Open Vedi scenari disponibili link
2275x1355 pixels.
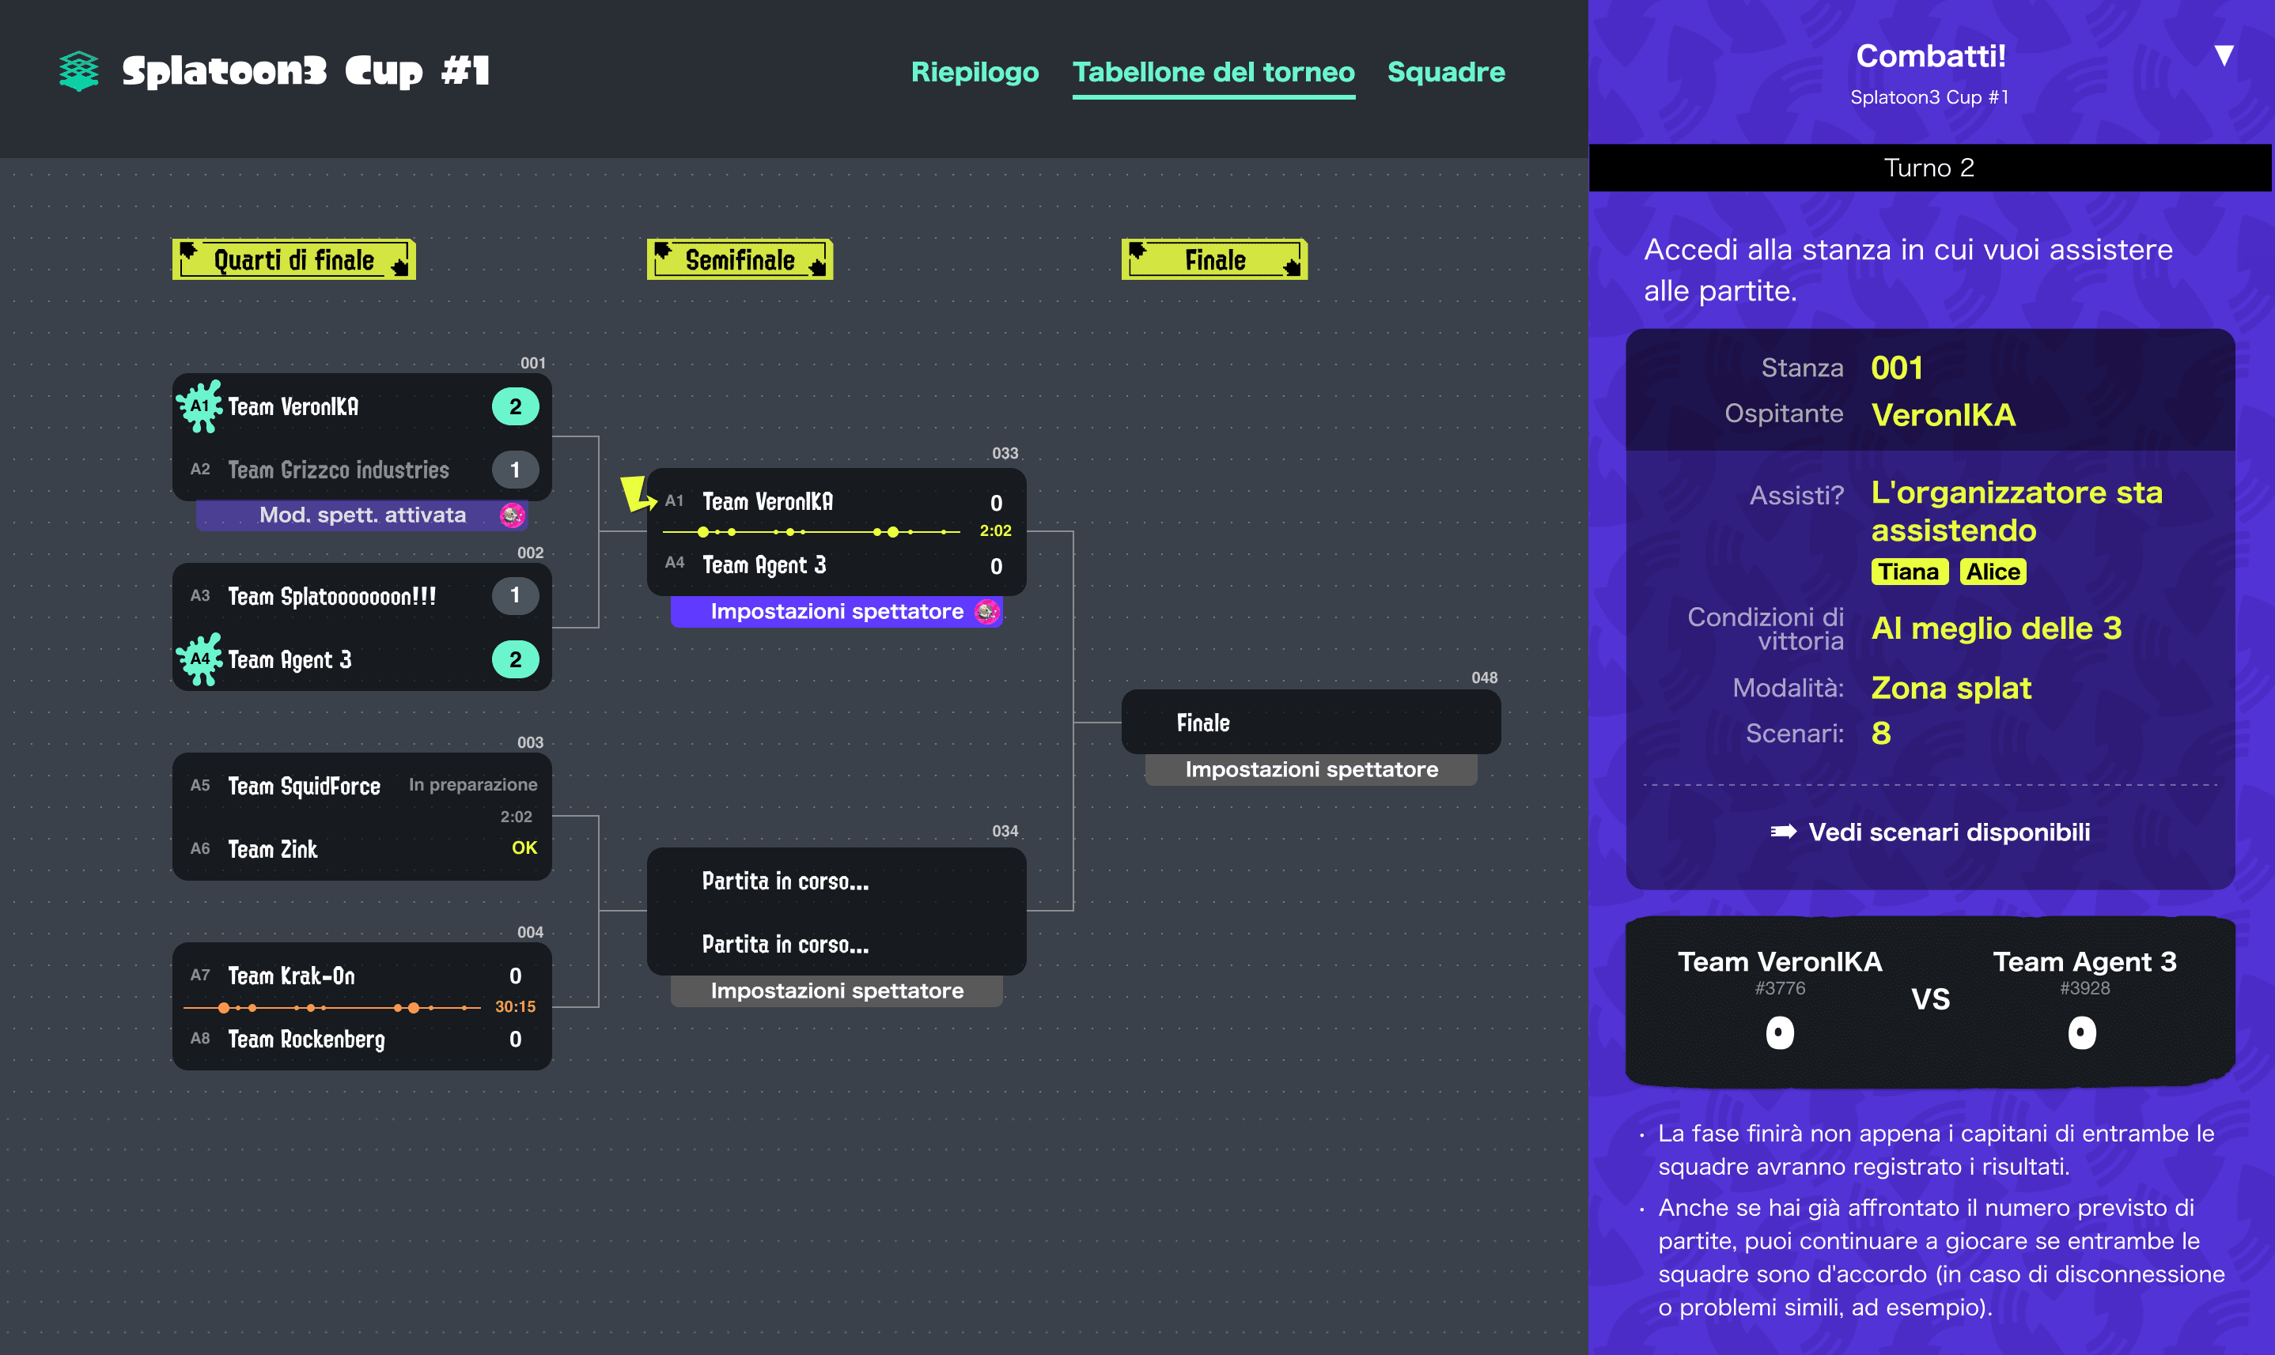[1931, 832]
